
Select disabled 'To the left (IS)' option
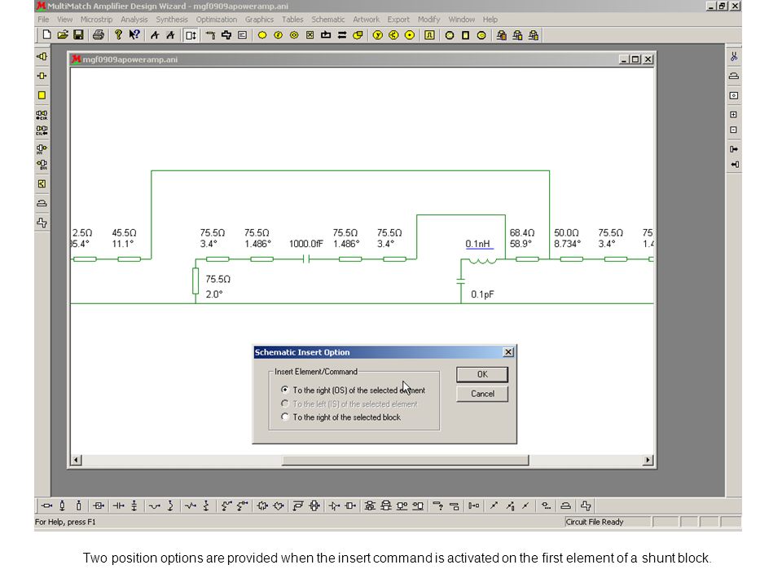349,404
